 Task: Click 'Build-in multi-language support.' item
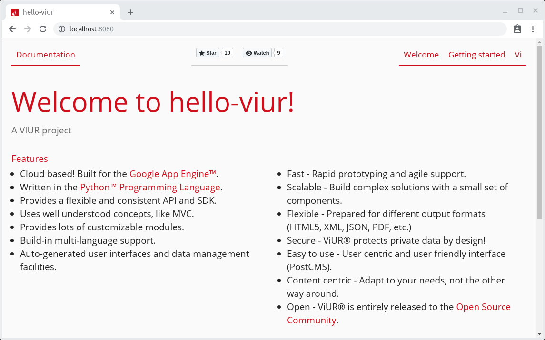click(x=88, y=241)
